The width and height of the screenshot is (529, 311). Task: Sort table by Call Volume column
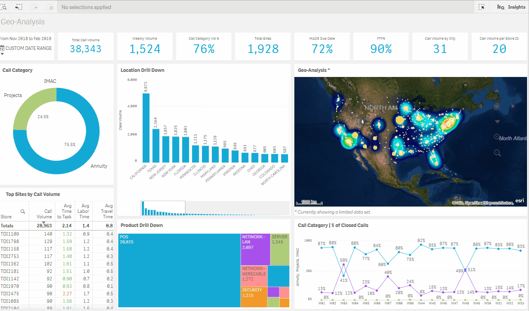click(x=44, y=214)
